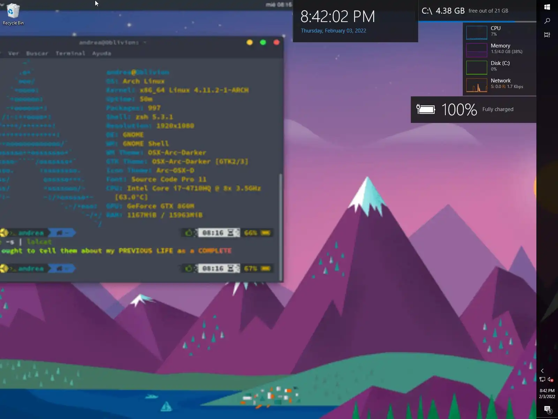Click the 100% battery level

tap(459, 110)
